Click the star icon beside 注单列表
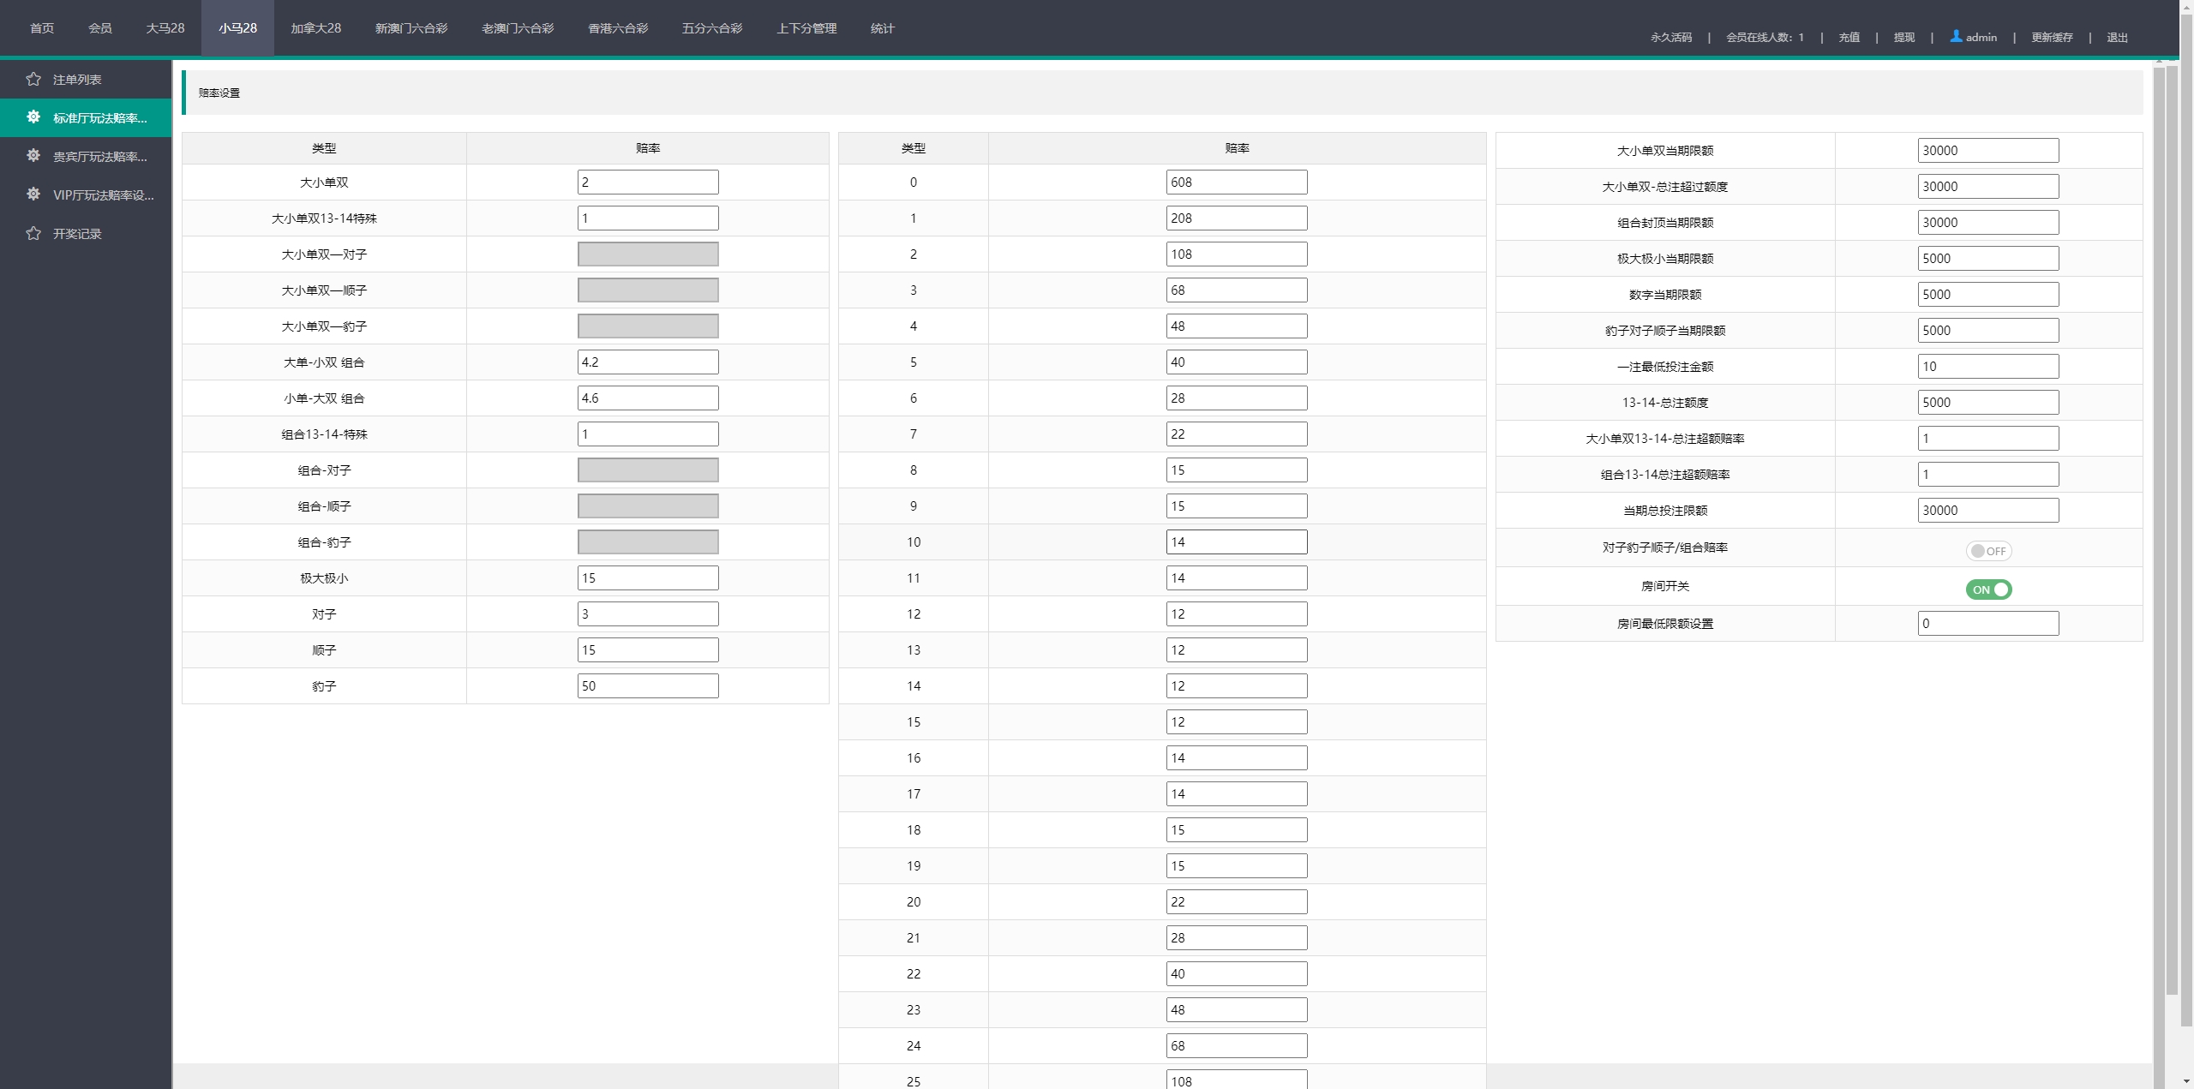 (x=33, y=79)
